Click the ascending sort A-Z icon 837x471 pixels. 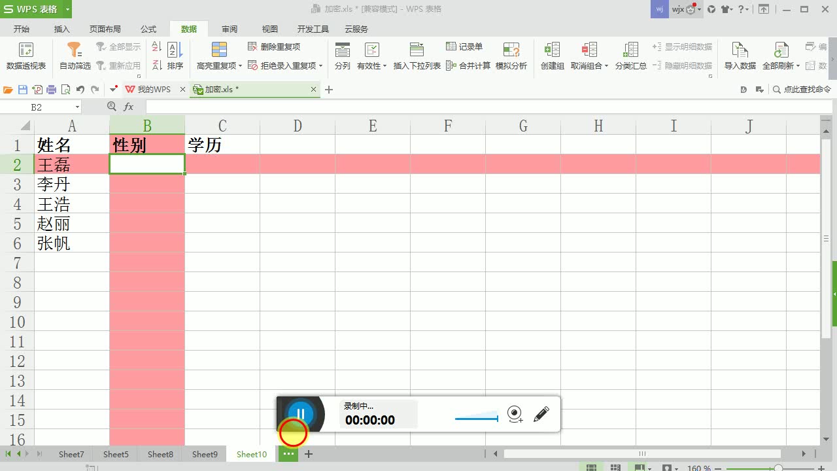click(x=157, y=47)
